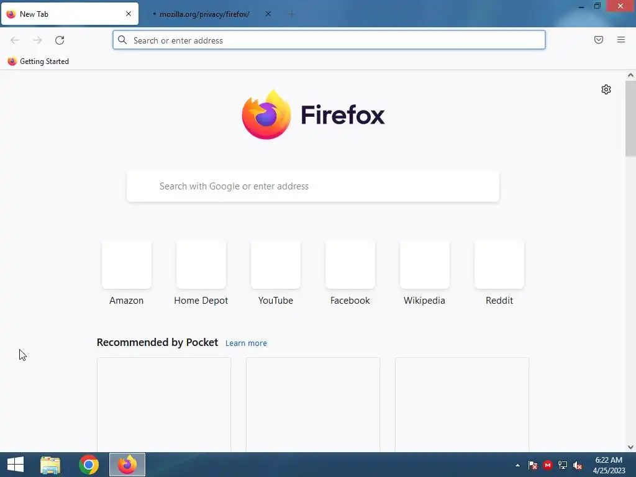The height and width of the screenshot is (477, 636).
Task: Open a new tab with plus button
Action: tap(291, 14)
